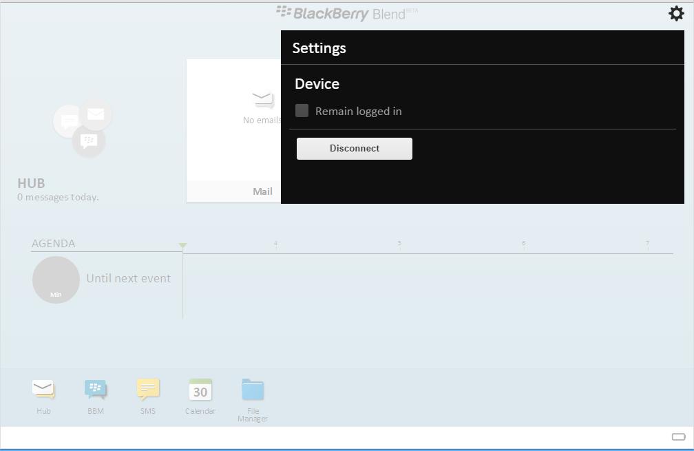This screenshot has height=451, width=694.
Task: Open the Calendar app icon
Action: pyautogui.click(x=200, y=390)
